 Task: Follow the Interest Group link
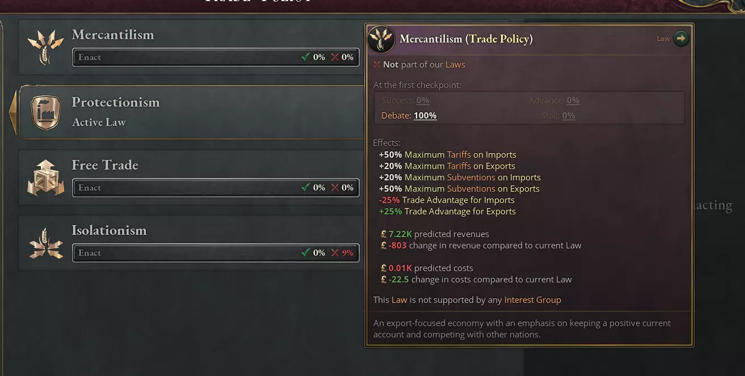[532, 300]
